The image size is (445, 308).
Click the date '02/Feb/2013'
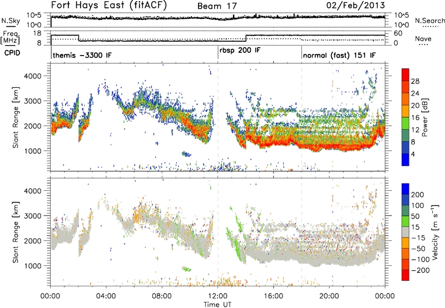pyautogui.click(x=355, y=5)
